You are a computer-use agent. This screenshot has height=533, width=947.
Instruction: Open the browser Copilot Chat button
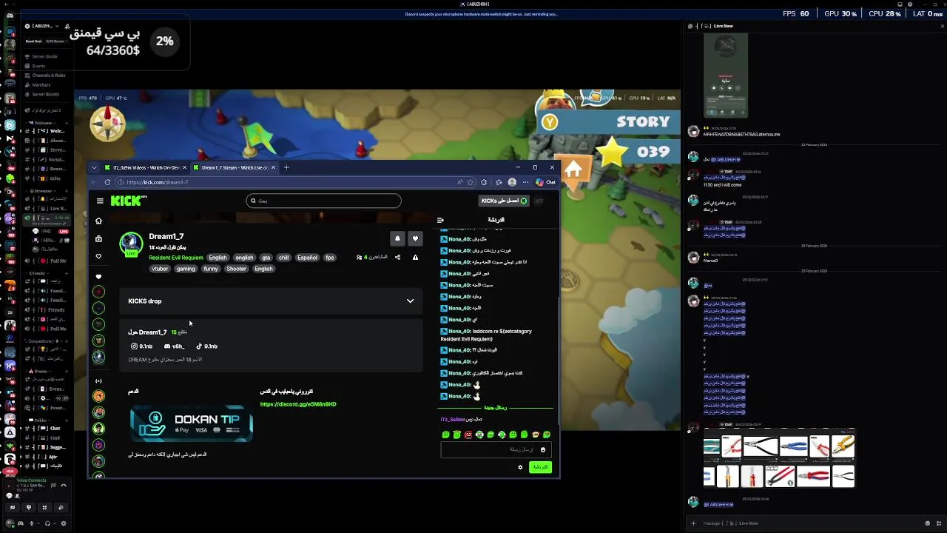546,182
